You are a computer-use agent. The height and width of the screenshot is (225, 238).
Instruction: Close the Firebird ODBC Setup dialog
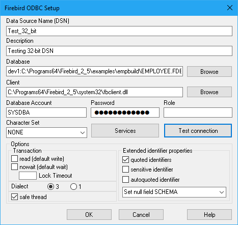(x=230, y=8)
